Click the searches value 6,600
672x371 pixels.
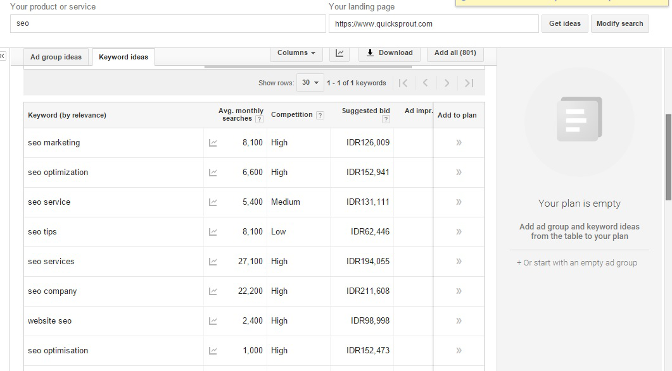pyautogui.click(x=253, y=173)
